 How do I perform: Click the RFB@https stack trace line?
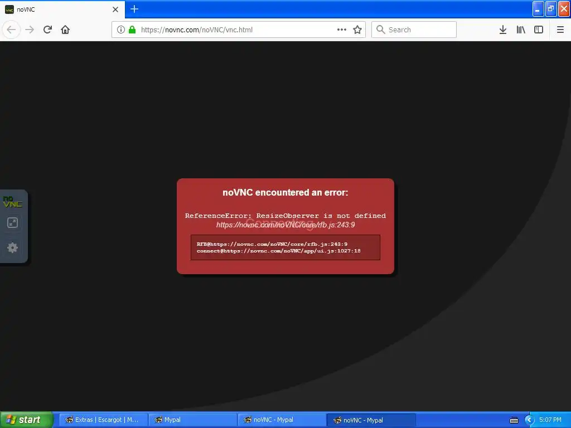(272, 244)
